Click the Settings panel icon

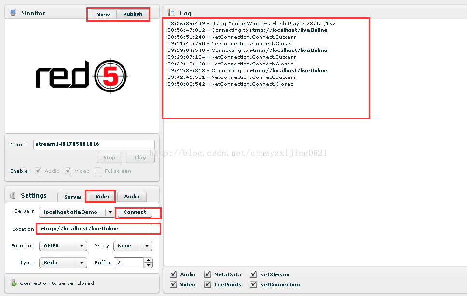click(13, 195)
